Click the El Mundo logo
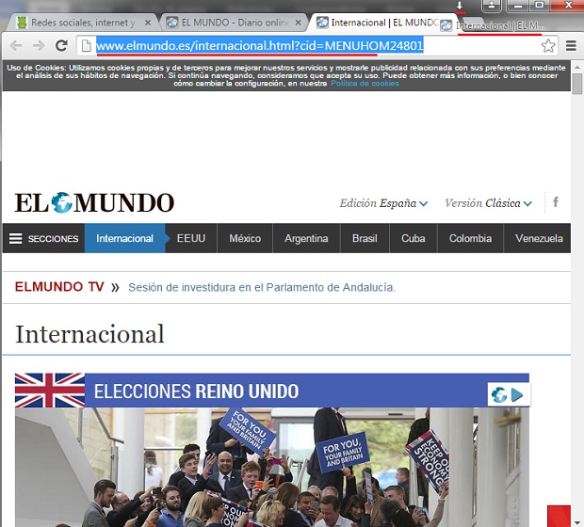The width and height of the screenshot is (584, 527). 94,202
